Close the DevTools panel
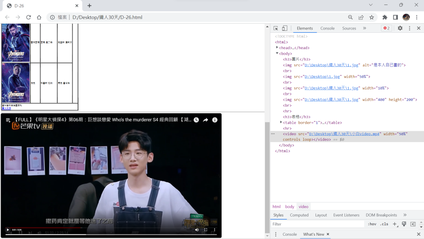Screen dimensions: 424x239 [x=419, y=28]
